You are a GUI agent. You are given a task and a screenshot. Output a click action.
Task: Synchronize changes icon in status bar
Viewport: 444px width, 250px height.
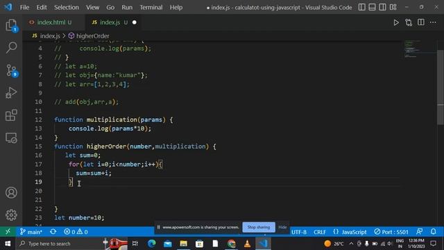click(x=53, y=232)
